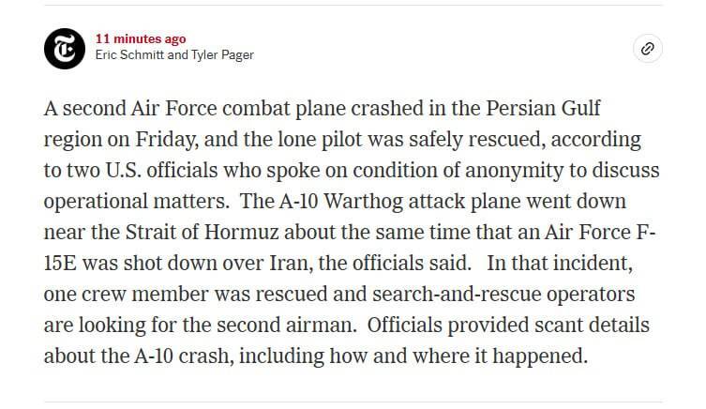Image resolution: width=706 pixels, height=409 pixels.
Task: Click the New York Times logo avatar
Action: click(x=65, y=49)
